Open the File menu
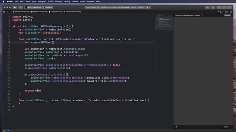The width and height of the screenshot is (236, 132). [16, 1]
